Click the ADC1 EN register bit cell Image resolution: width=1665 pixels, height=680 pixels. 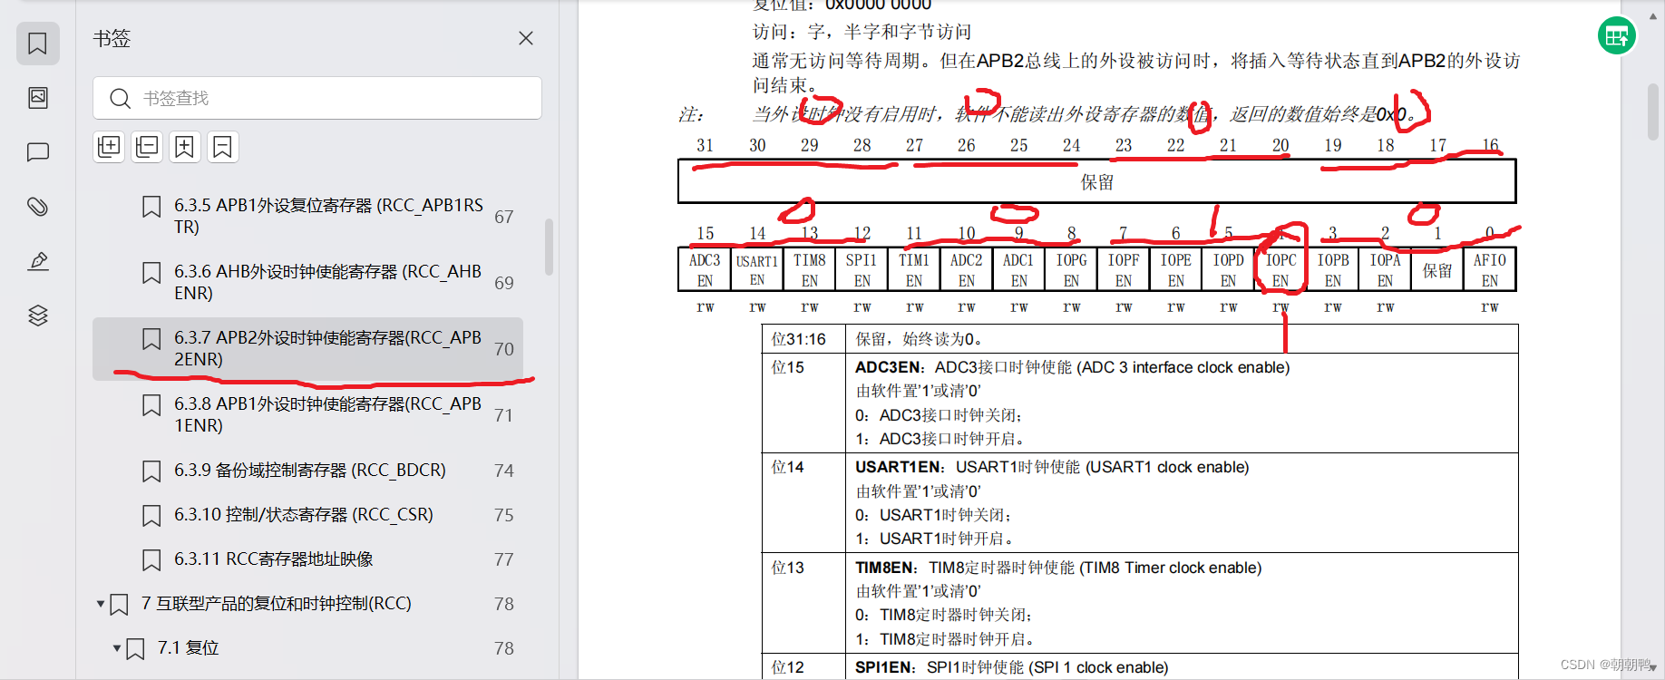pyautogui.click(x=1018, y=270)
